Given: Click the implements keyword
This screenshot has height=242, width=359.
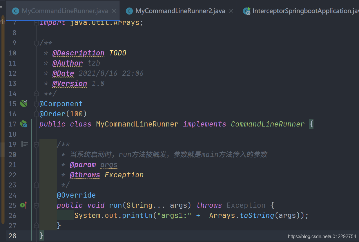Looking at the screenshot, I should 204,124.
